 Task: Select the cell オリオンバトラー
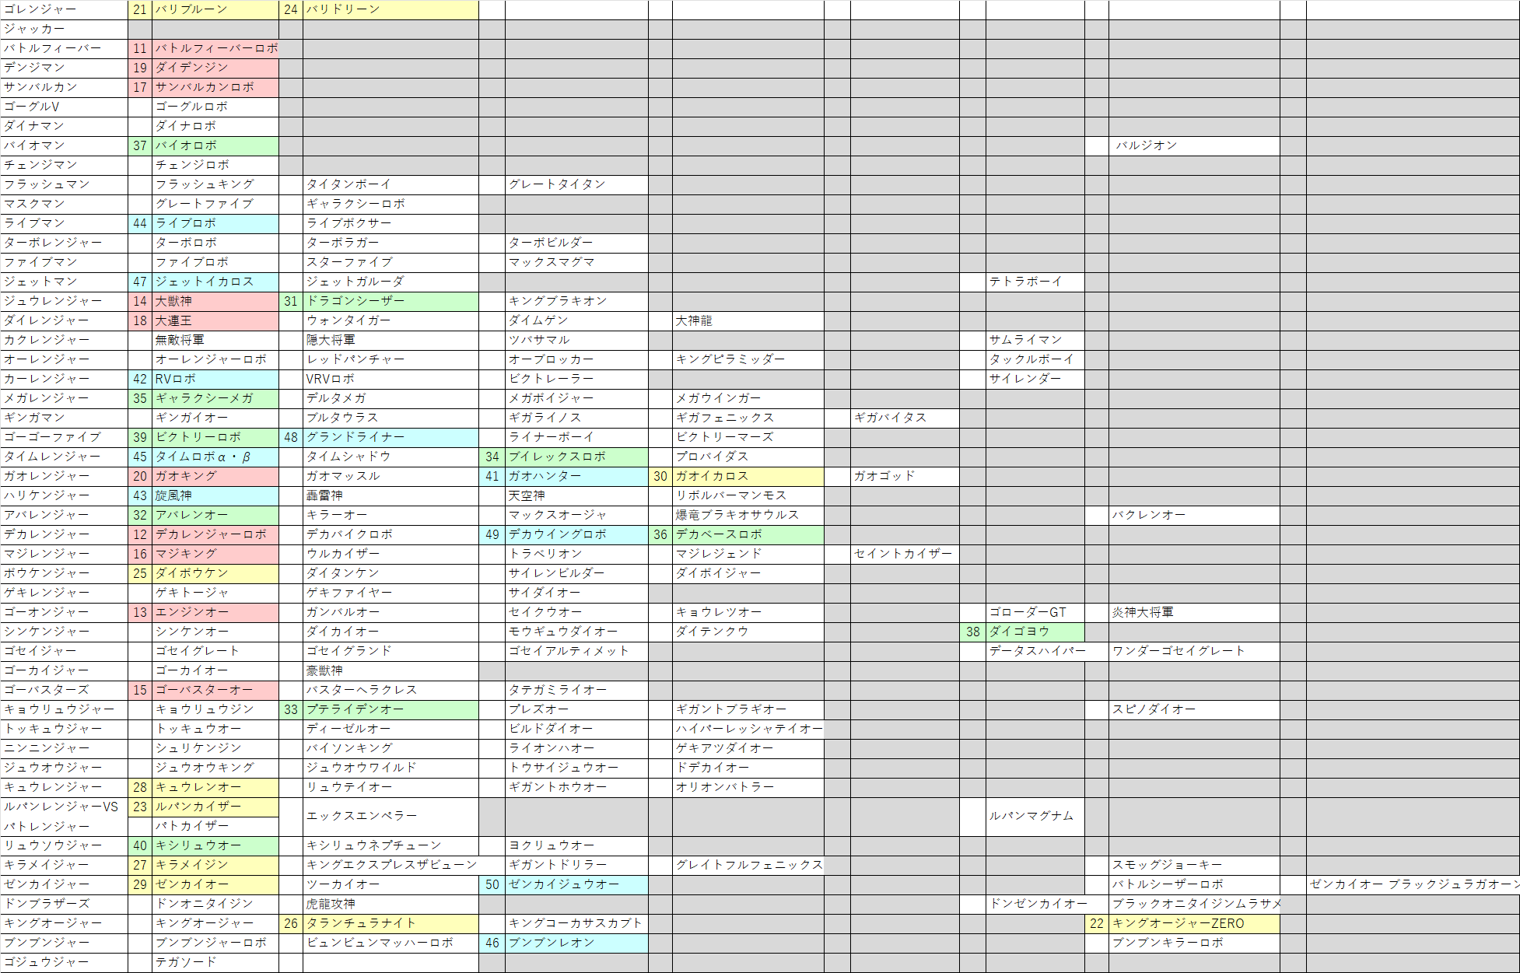tap(748, 787)
